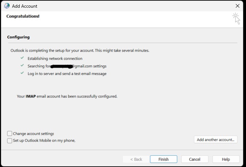Check Set up Outlook Mobile on my phone
Viewport: 246px width, 167px height.
(x=10, y=140)
